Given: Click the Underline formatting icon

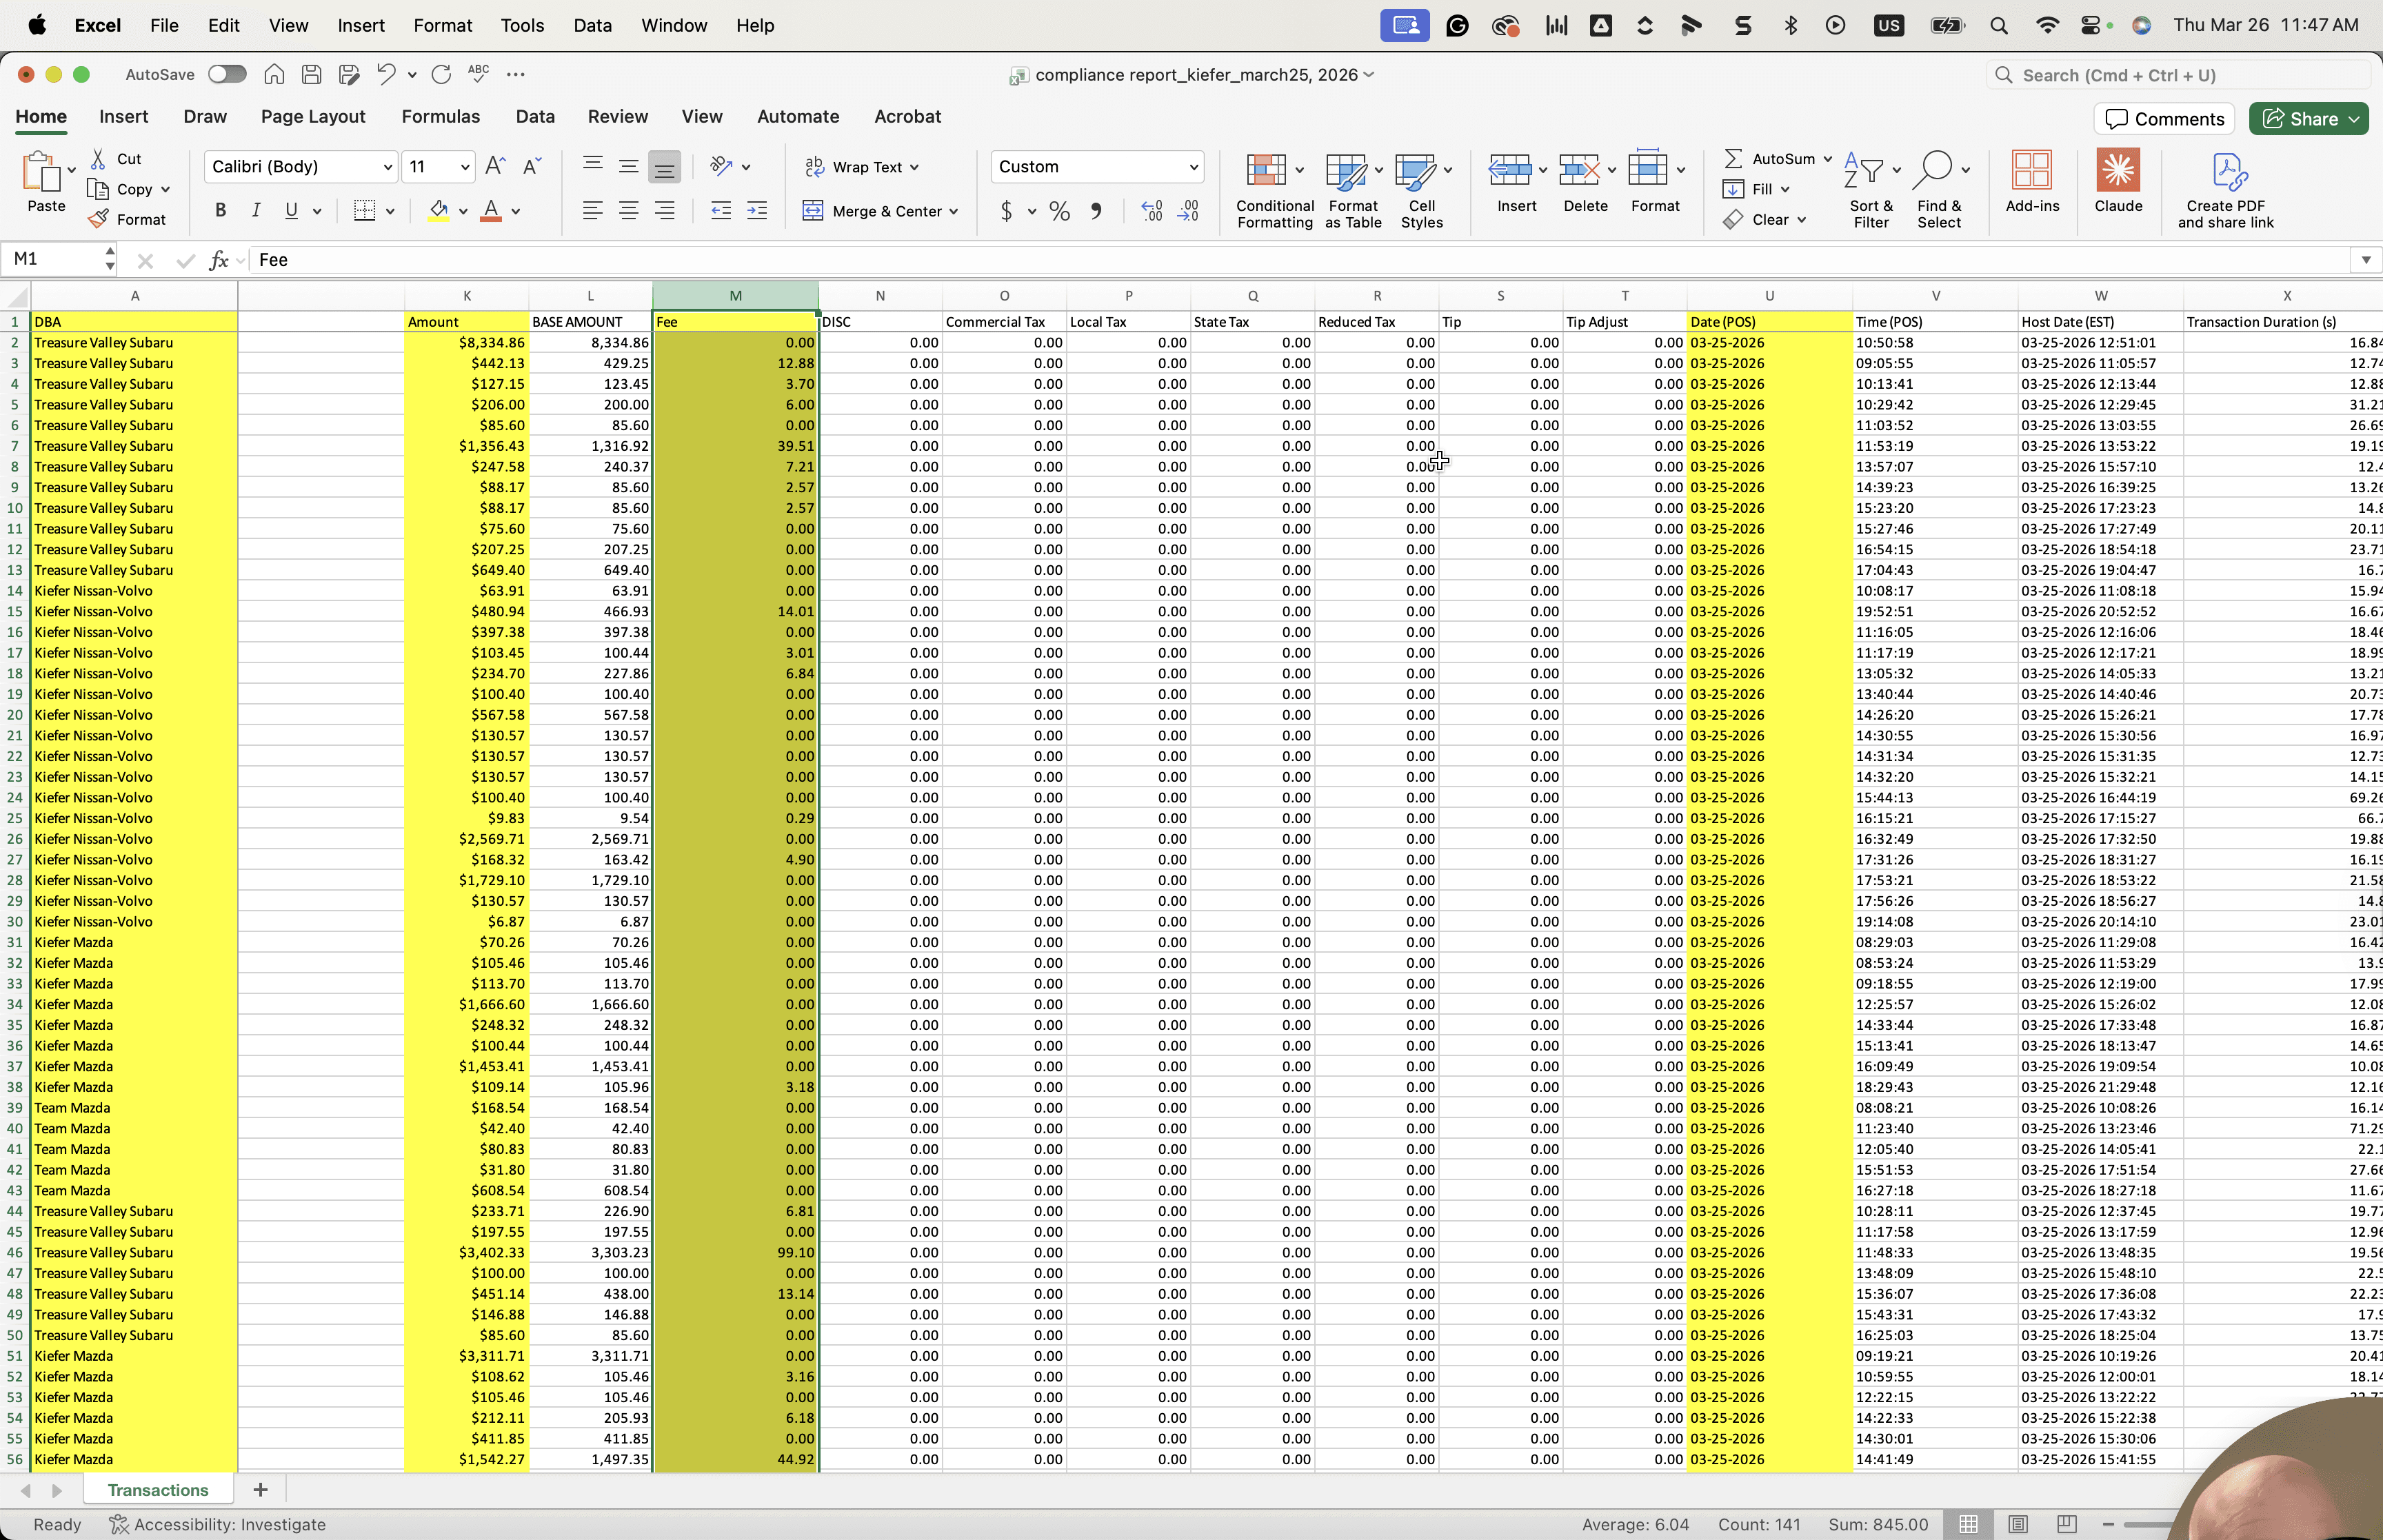Looking at the screenshot, I should [291, 211].
